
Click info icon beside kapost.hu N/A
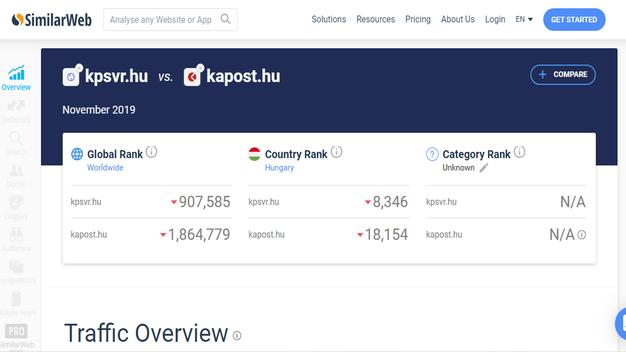582,235
